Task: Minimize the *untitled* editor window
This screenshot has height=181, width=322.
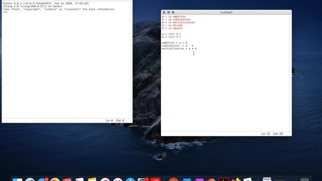Action: (x=169, y=13)
